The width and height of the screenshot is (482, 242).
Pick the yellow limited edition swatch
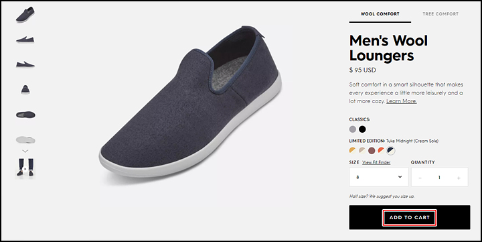click(352, 150)
